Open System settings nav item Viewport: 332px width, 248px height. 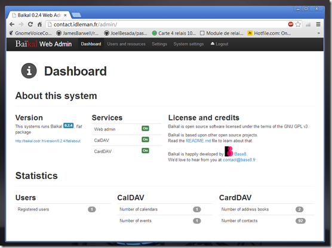[x=189, y=44]
